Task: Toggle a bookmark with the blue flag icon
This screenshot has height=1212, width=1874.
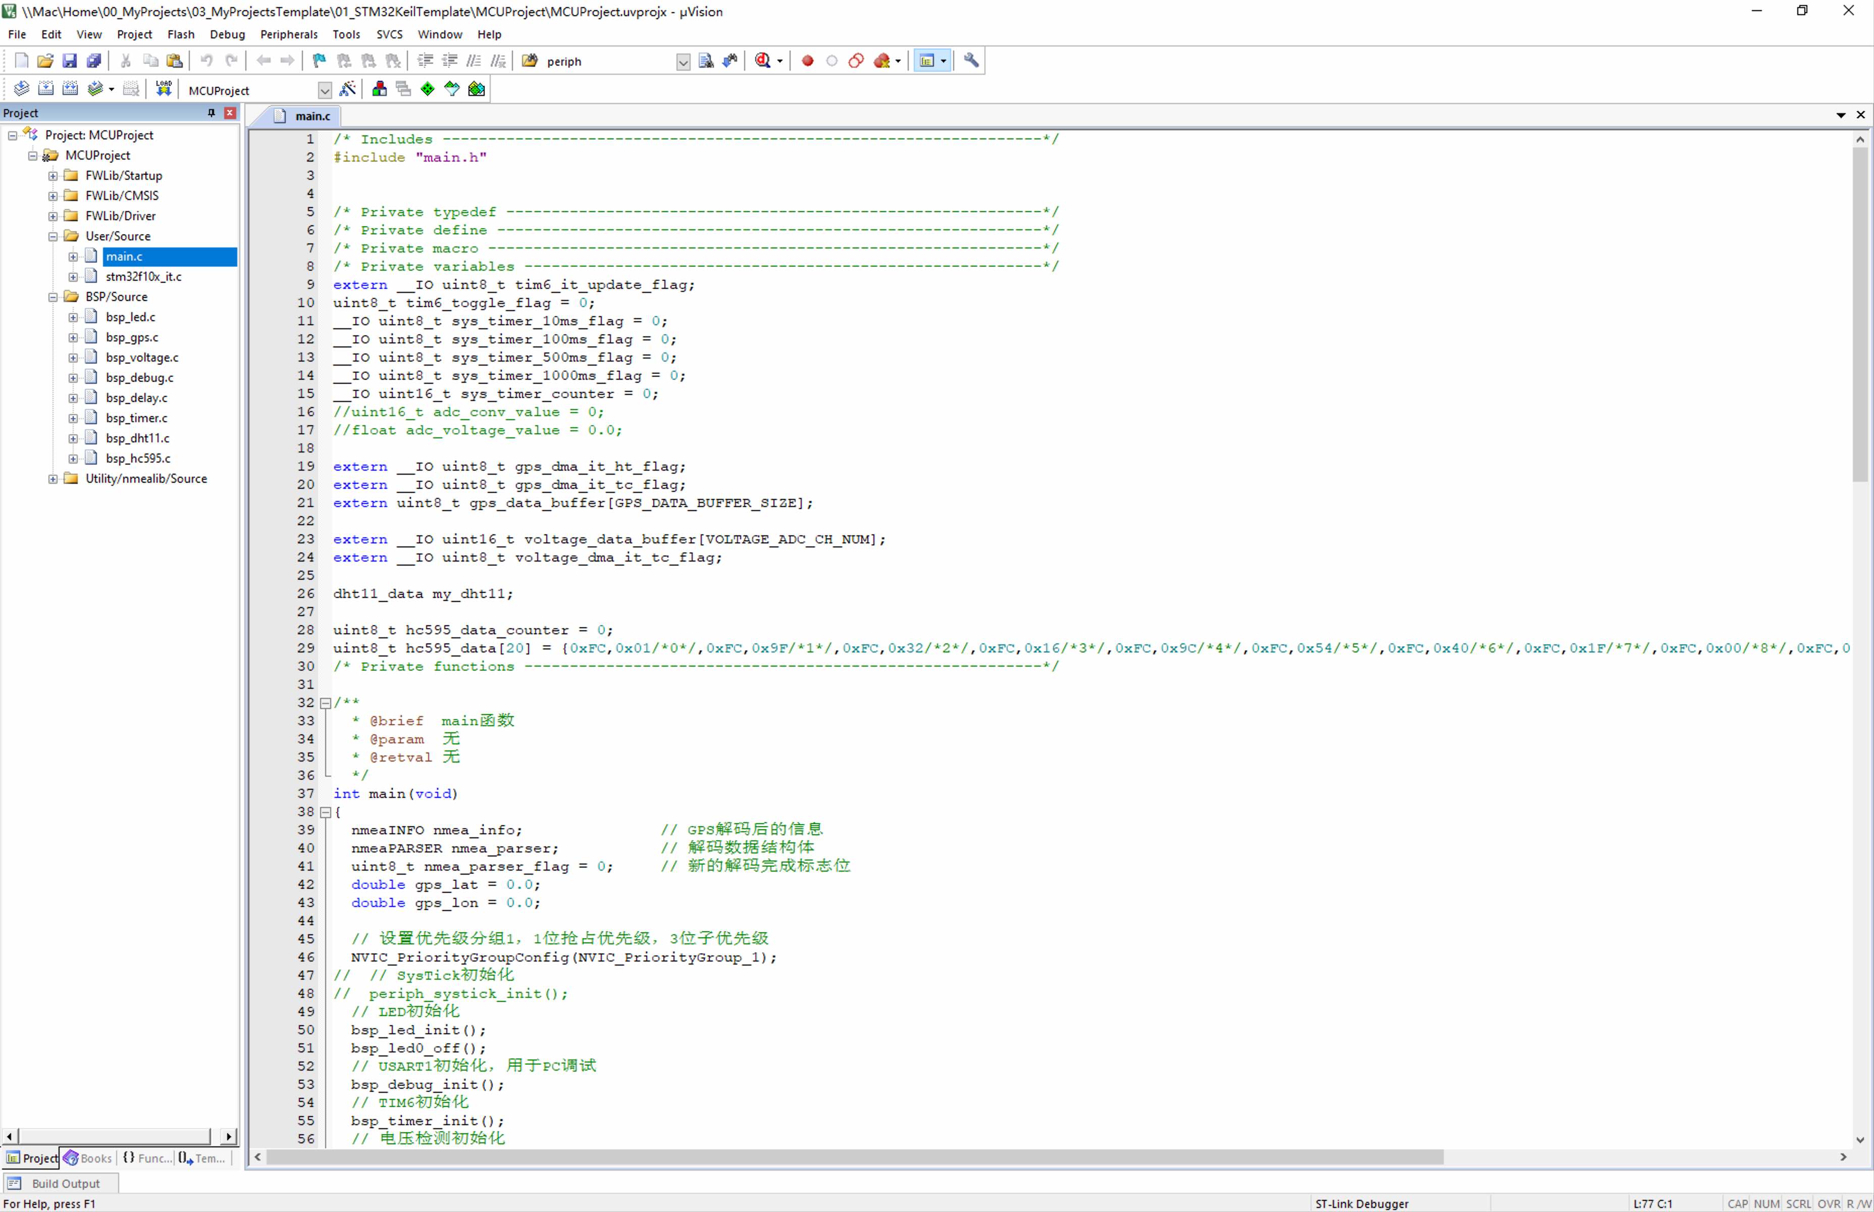Action: [x=319, y=61]
